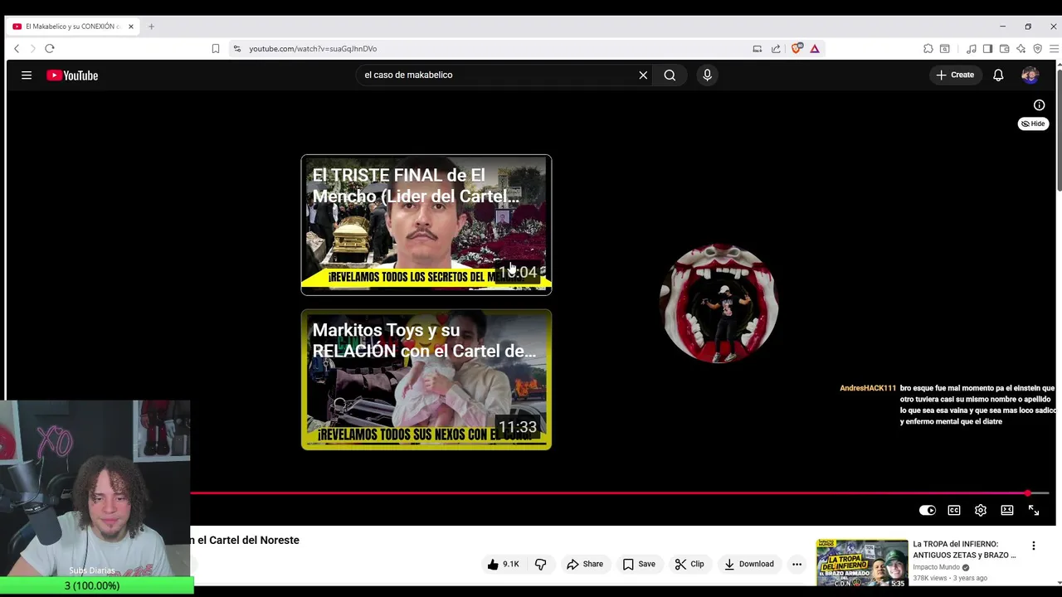Open a new browser tab
Screen dimensions: 1062x597
151,27
